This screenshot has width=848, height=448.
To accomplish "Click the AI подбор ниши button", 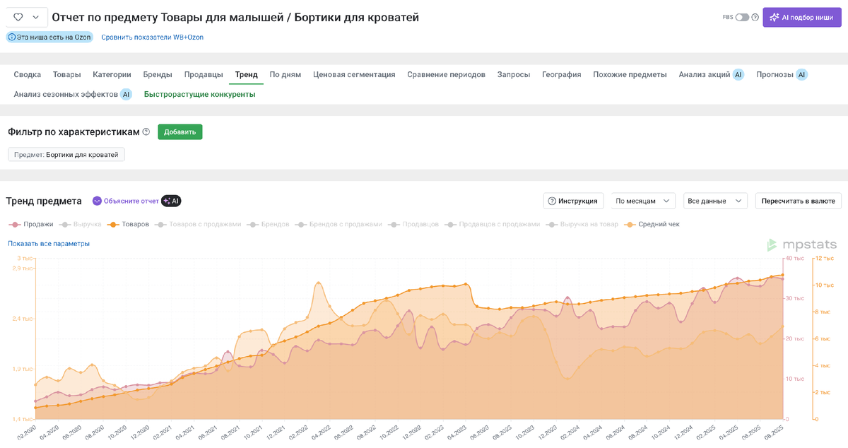I will [802, 17].
